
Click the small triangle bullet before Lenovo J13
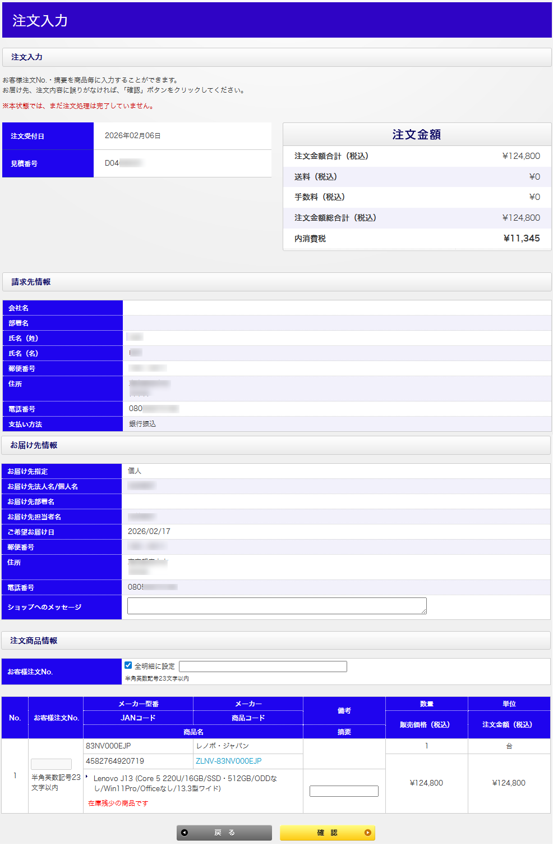pyautogui.click(x=86, y=777)
